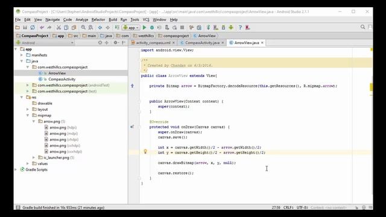This screenshot has height=217, width=386.
Task: Click the Synchronize toolbar icon
Action: click(x=33, y=28)
